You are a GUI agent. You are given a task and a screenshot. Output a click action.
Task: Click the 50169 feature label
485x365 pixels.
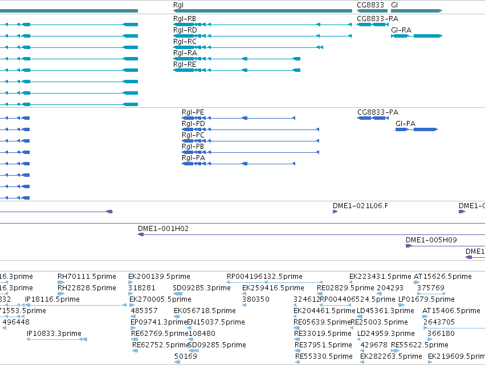pyautogui.click(x=186, y=356)
